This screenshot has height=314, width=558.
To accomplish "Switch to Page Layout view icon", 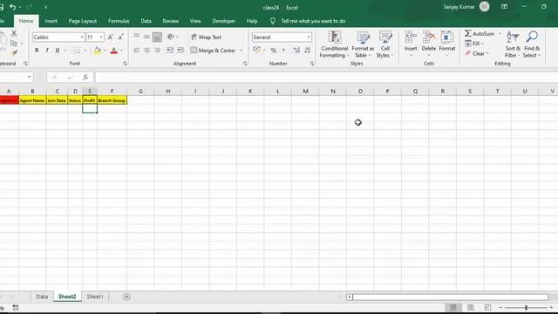I will coord(471,307).
